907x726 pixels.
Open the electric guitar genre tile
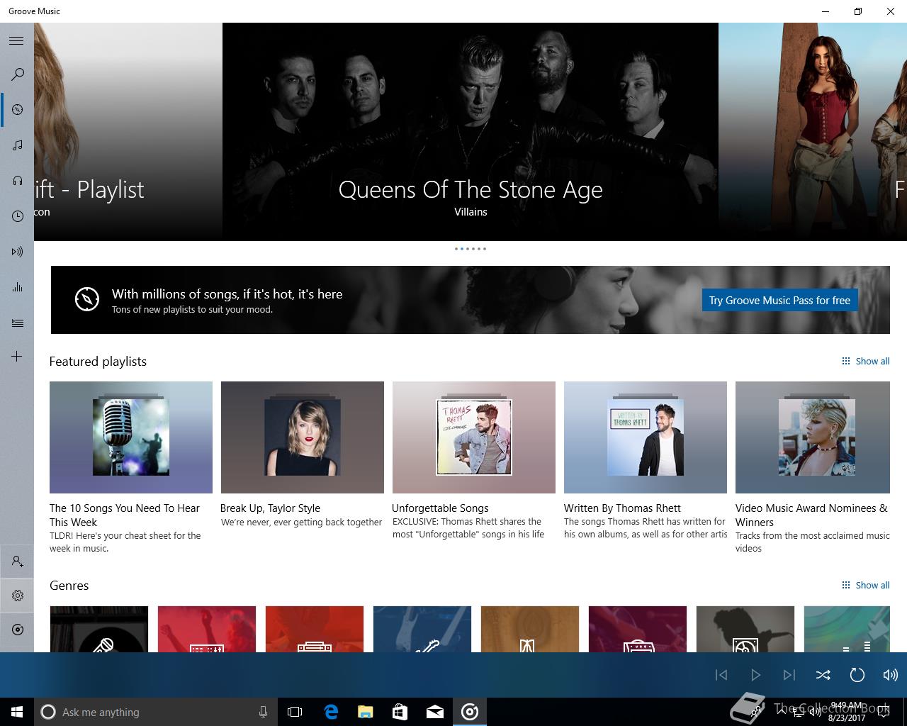pyautogui.click(x=422, y=629)
